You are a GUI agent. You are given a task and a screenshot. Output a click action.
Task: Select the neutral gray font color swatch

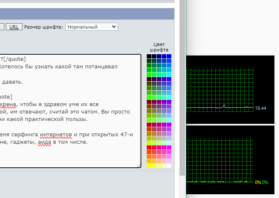pyautogui.click(x=159, y=111)
